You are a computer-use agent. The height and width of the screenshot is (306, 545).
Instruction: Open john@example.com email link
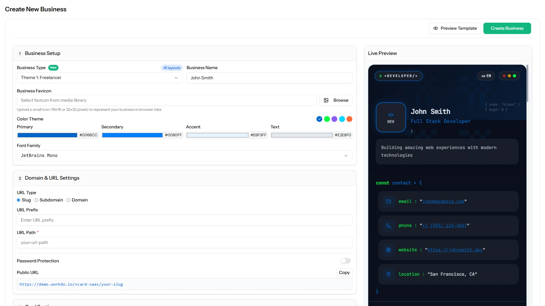click(443, 201)
